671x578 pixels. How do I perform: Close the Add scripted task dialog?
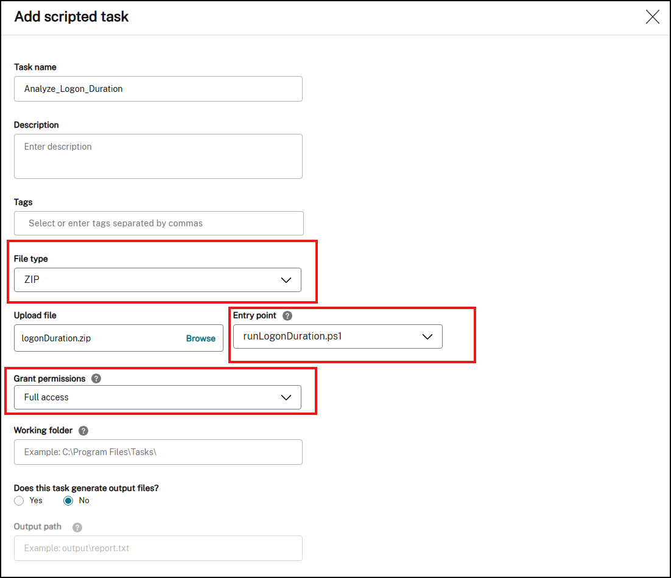pyautogui.click(x=652, y=17)
